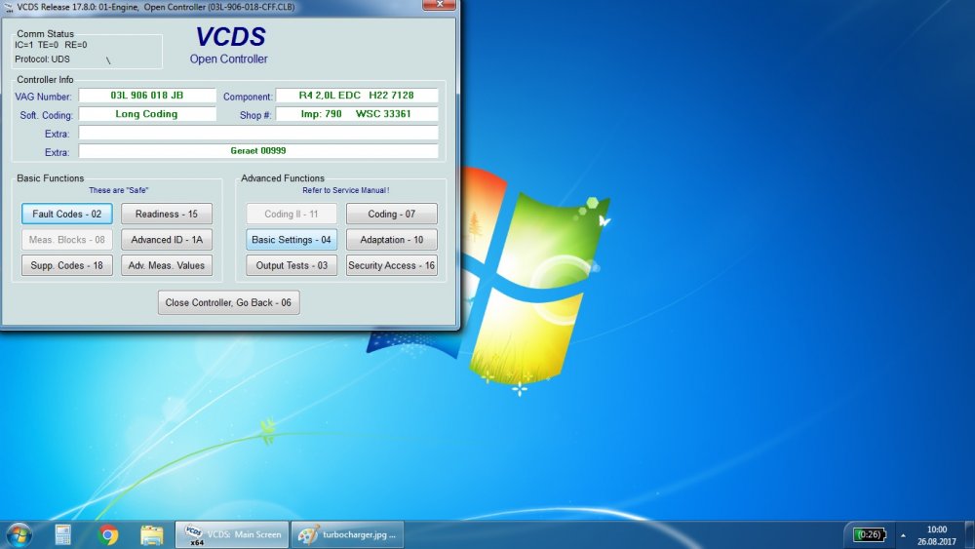
Task: Click the VCDS title bar icon
Action: pyautogui.click(x=8, y=7)
